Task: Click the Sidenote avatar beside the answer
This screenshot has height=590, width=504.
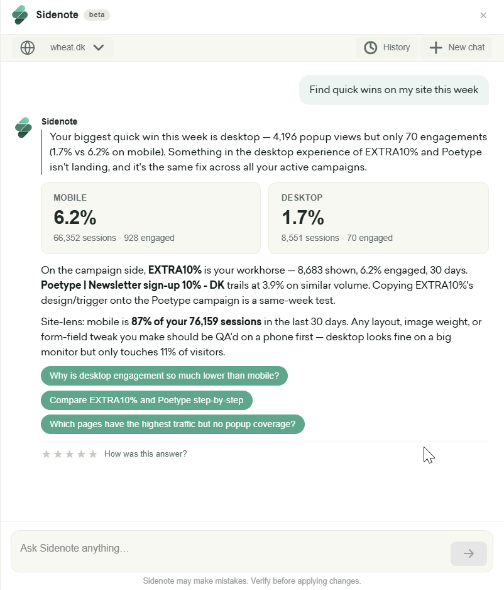Action: click(24, 128)
